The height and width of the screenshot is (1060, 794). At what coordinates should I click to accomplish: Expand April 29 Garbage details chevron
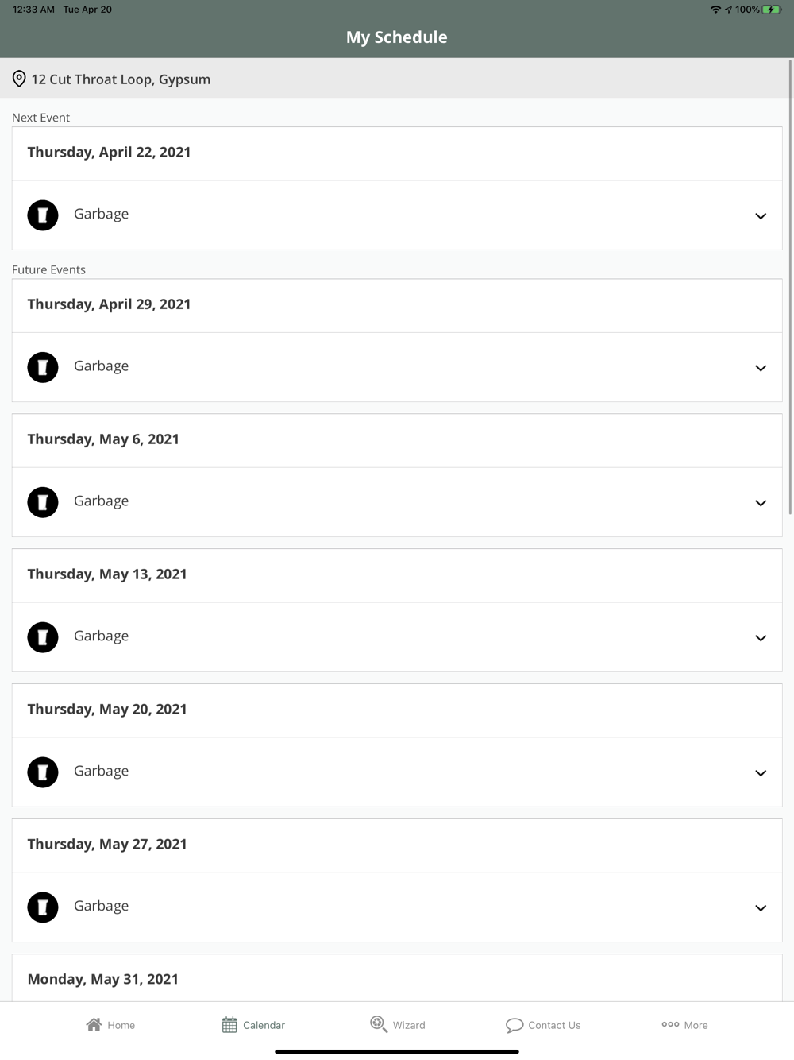tap(760, 368)
